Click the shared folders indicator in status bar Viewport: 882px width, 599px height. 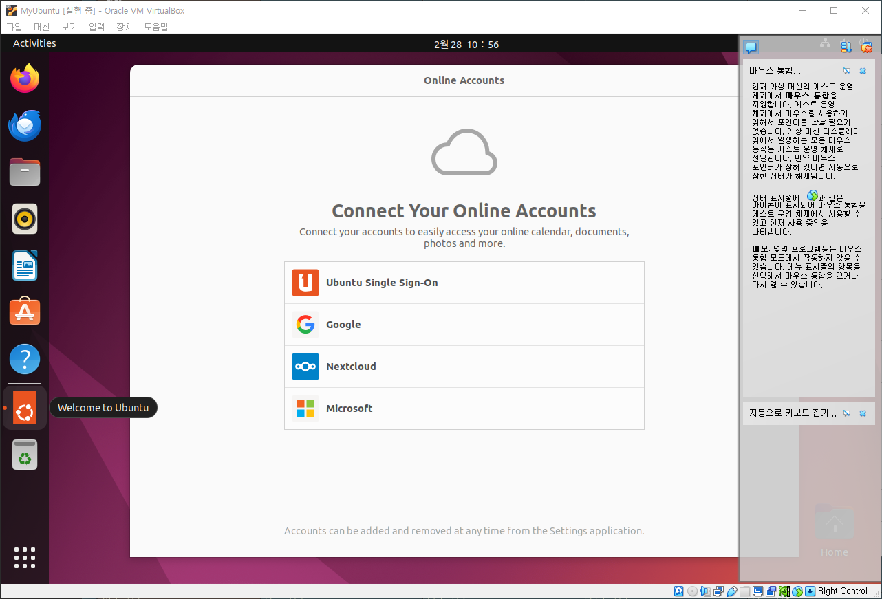[x=745, y=591]
